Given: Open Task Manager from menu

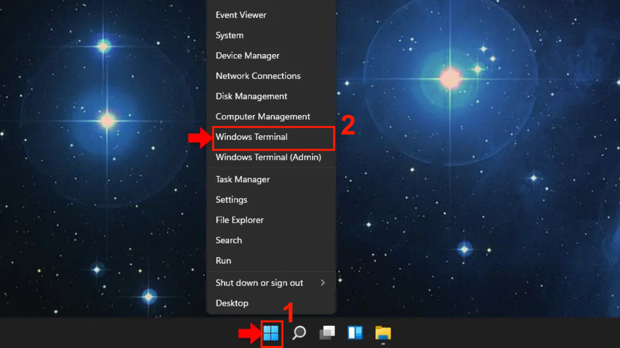Looking at the screenshot, I should click(271, 179).
